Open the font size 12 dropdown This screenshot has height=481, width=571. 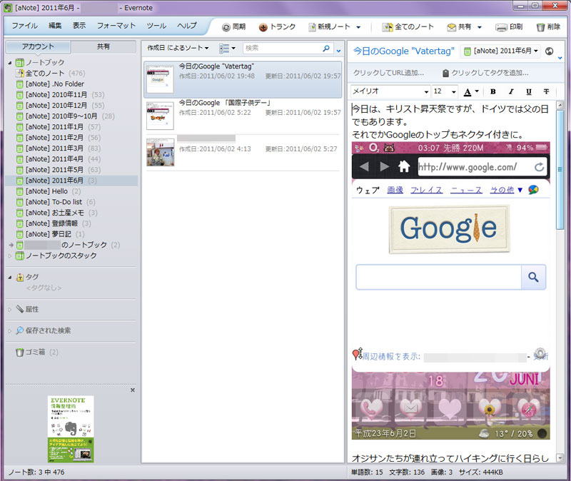[454, 92]
